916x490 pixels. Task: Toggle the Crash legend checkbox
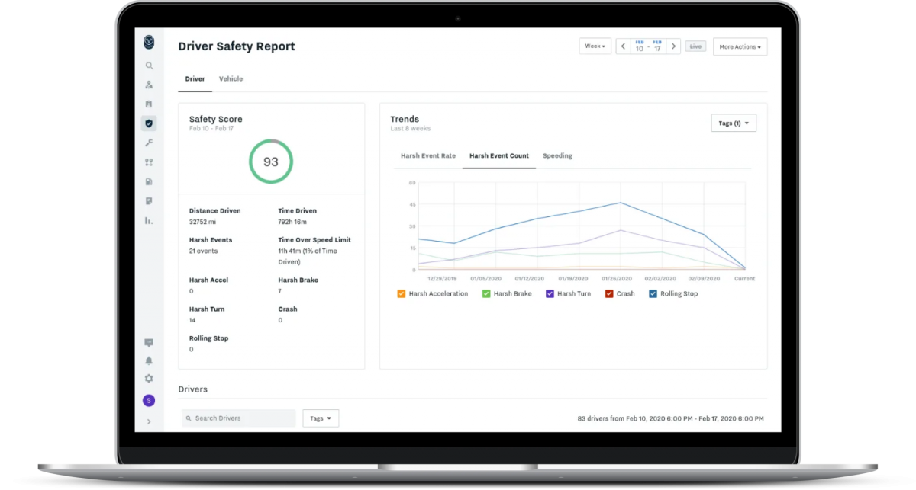pos(609,293)
